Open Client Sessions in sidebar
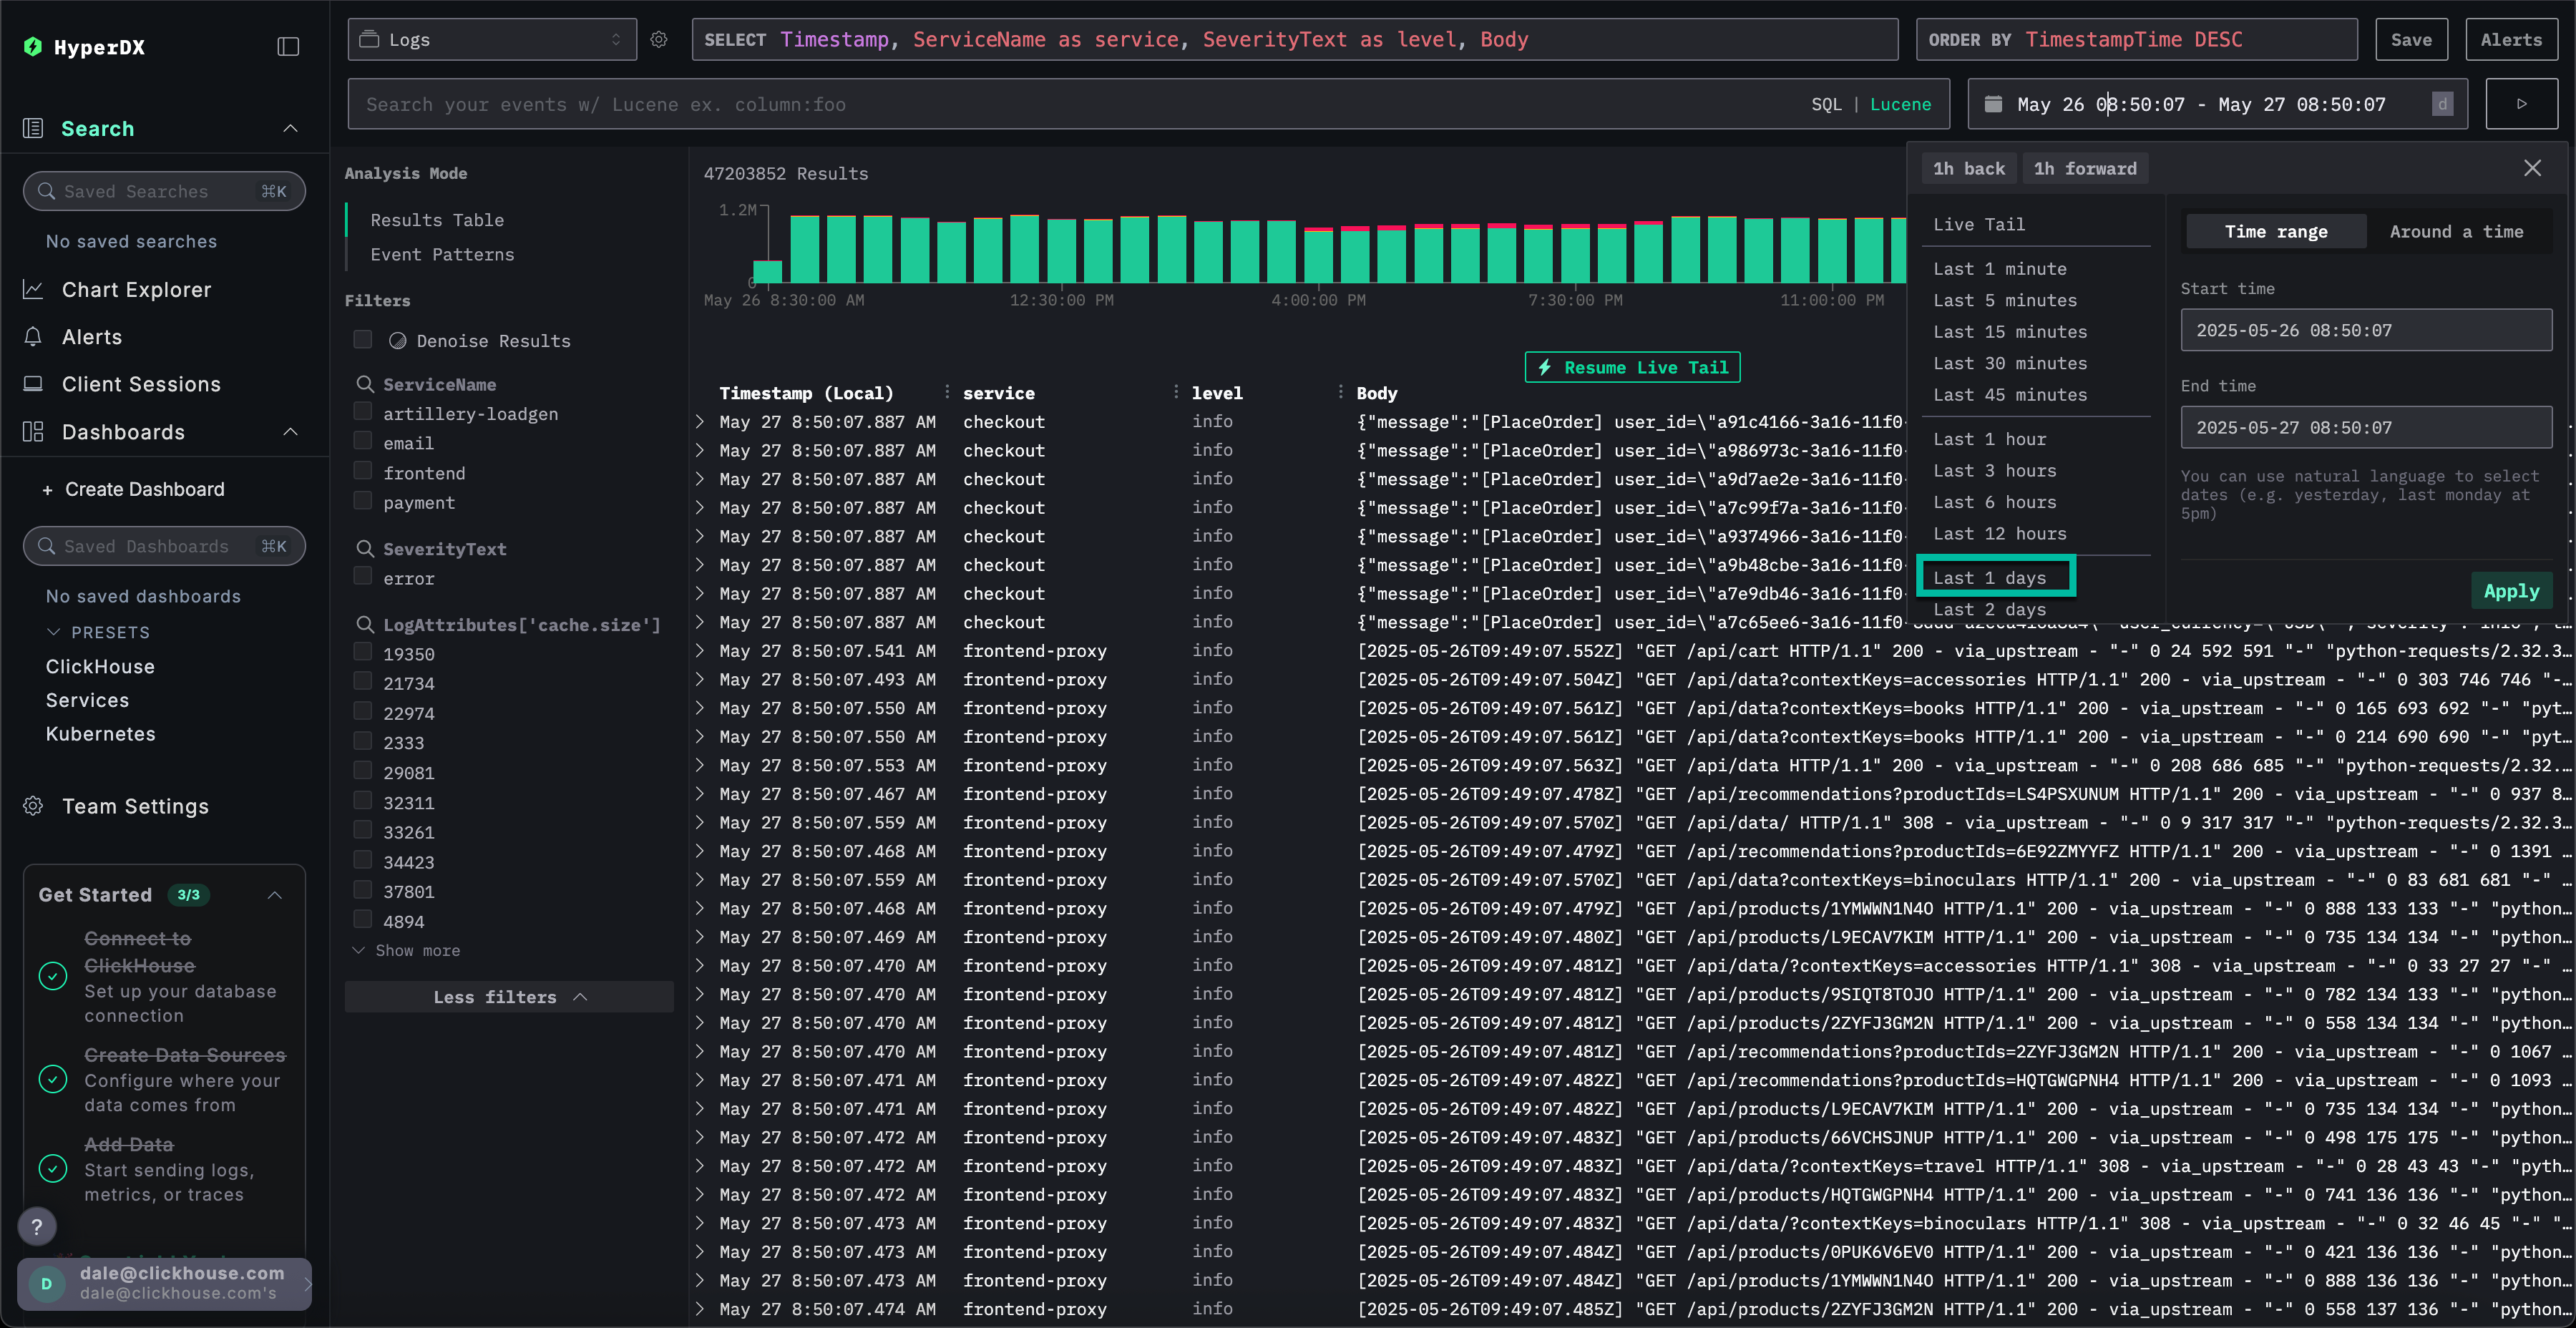 click(141, 384)
